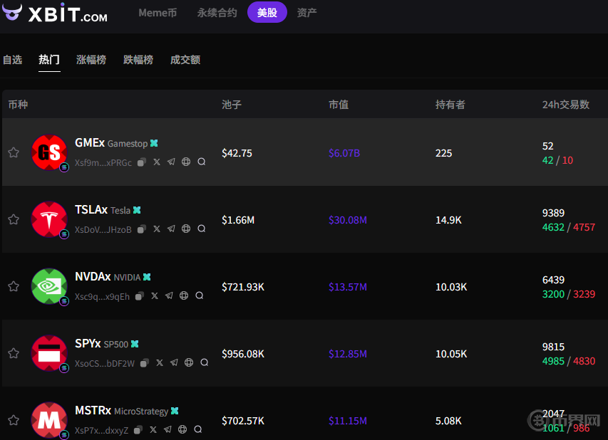Go to the 资产 page
Screen dimensions: 608x440
coord(306,13)
